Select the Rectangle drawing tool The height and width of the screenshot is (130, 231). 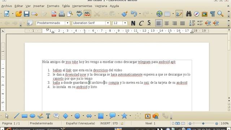click(25, 116)
